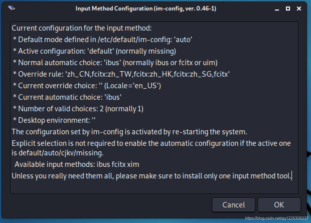
Task: Click the 'Available input methods: ibus fcitx xim' line
Action: 77,164
